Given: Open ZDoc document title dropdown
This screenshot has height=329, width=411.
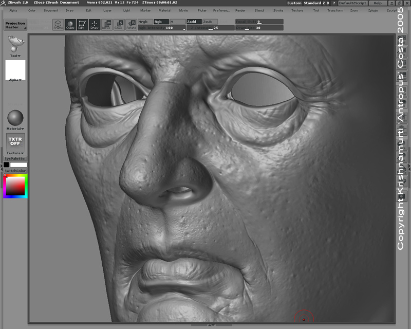Looking at the screenshot, I should pos(57,3).
